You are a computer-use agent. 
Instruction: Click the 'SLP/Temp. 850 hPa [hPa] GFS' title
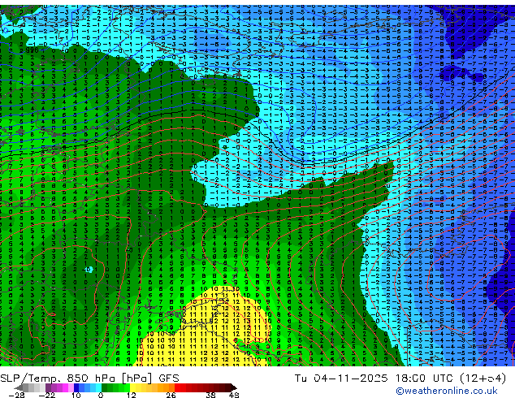(89, 379)
